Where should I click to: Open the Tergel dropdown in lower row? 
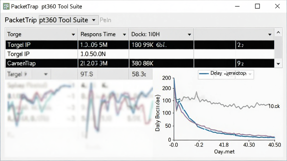coord(46,74)
